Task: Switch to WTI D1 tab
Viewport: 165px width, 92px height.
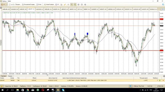Action: [x=80, y=9]
